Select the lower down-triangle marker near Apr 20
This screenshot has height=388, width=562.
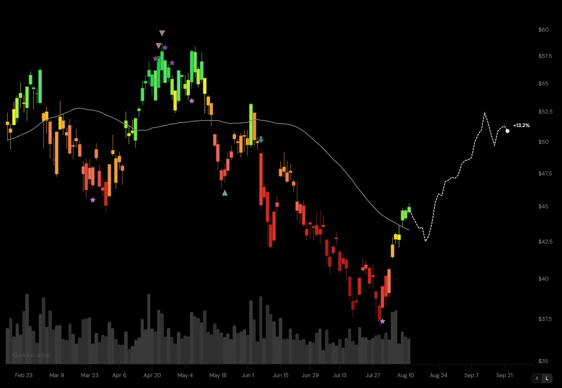click(x=158, y=46)
